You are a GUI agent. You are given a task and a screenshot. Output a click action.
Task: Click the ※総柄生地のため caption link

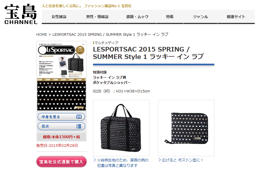(x=123, y=163)
